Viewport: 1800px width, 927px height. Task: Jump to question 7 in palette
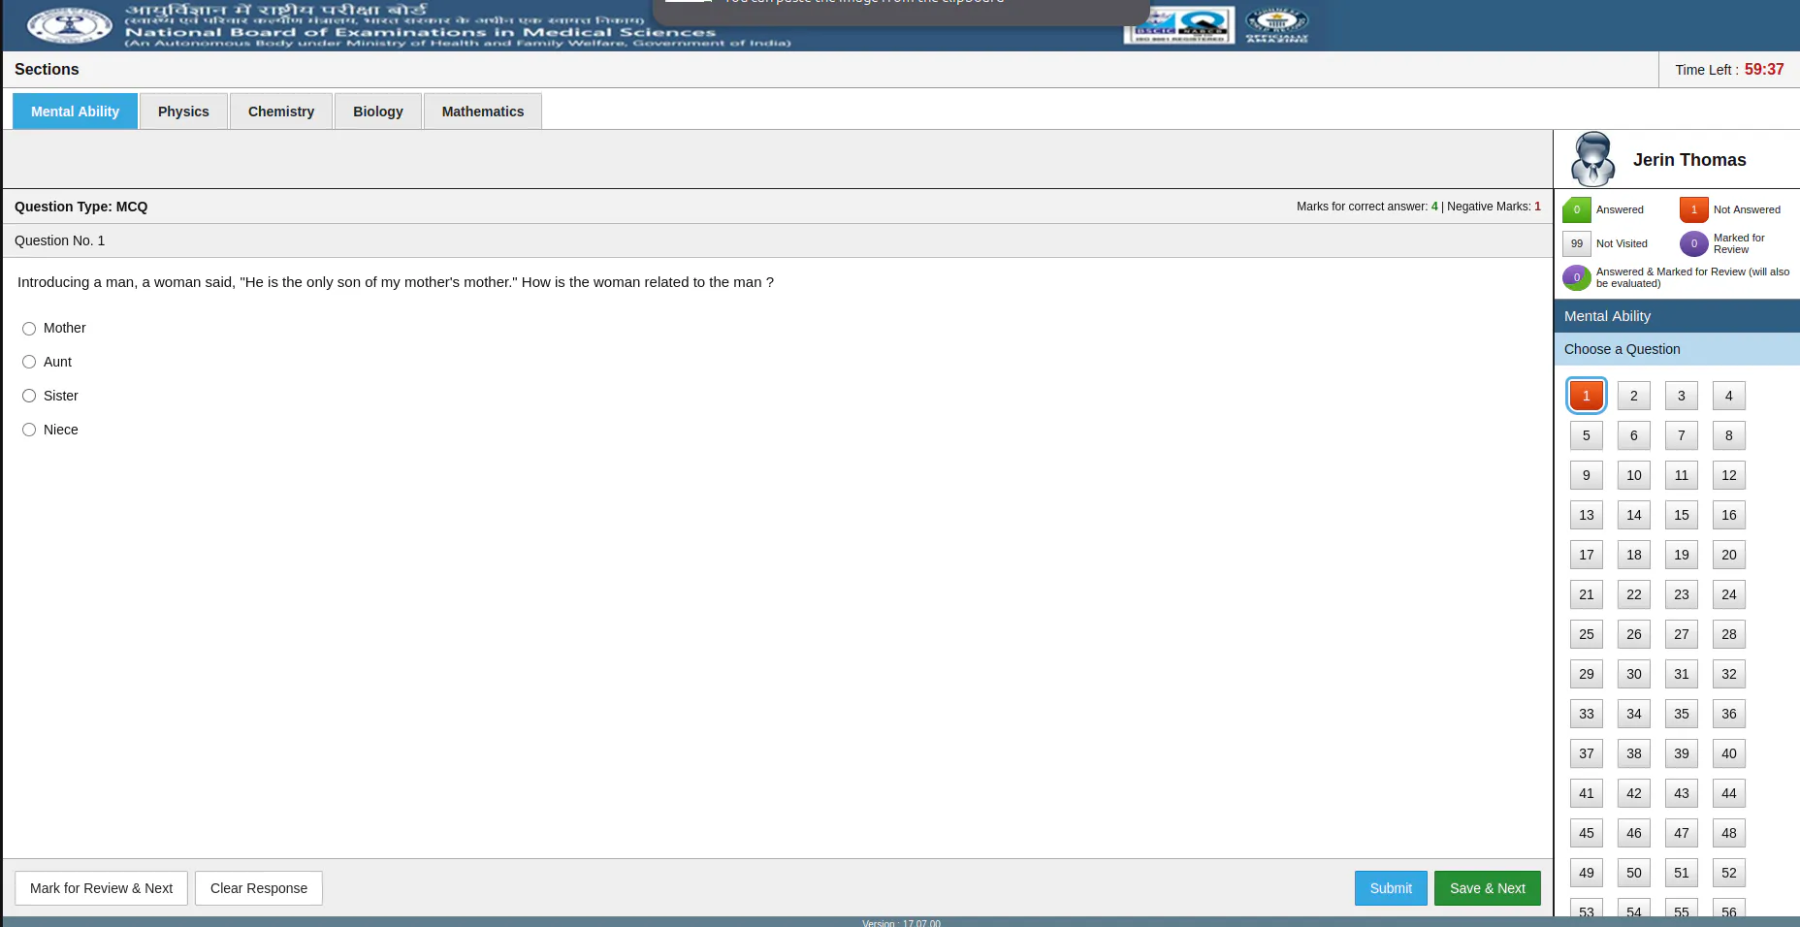(1682, 435)
